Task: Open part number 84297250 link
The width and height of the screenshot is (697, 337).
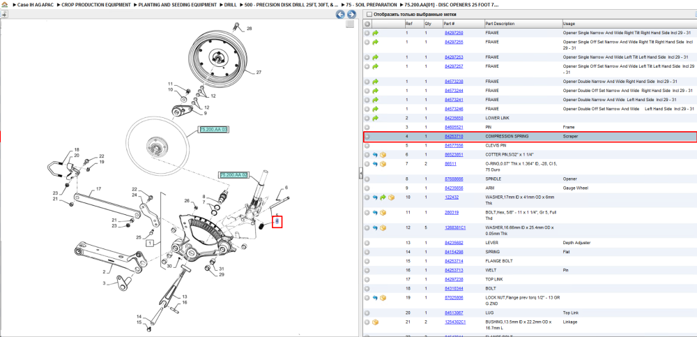Action: click(454, 33)
